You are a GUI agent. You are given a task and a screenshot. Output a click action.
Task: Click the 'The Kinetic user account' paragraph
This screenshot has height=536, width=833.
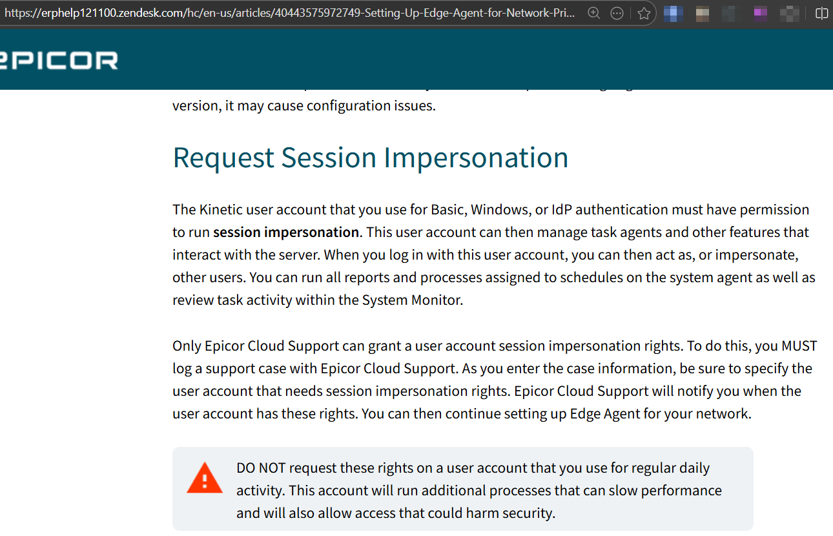pyautogui.click(x=494, y=255)
